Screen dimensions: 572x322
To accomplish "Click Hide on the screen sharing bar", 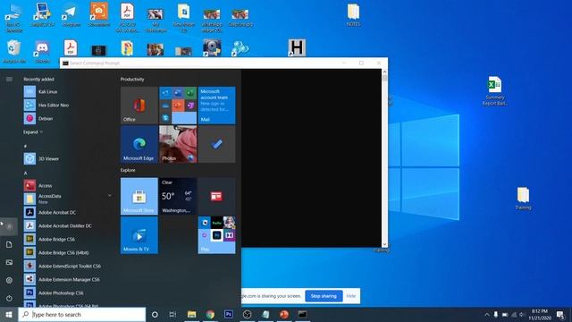I will 351,296.
